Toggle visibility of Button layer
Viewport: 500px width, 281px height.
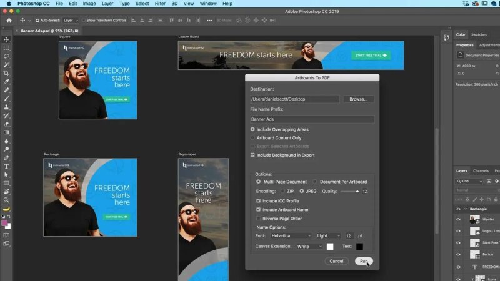point(459,254)
